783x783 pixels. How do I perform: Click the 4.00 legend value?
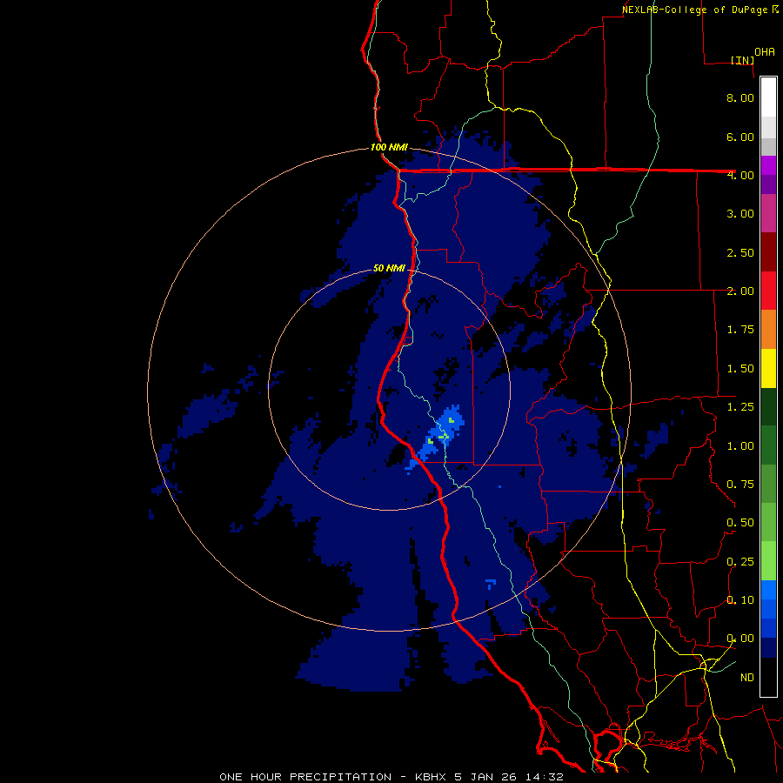click(740, 175)
